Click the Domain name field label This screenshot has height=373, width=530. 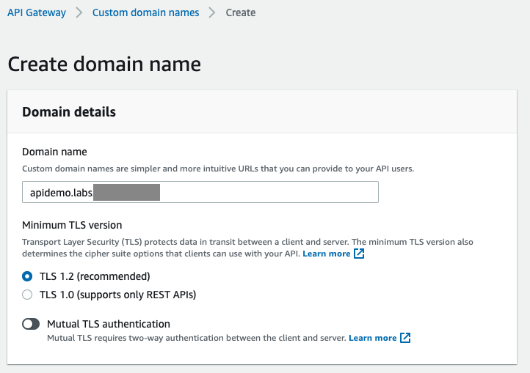pos(54,152)
